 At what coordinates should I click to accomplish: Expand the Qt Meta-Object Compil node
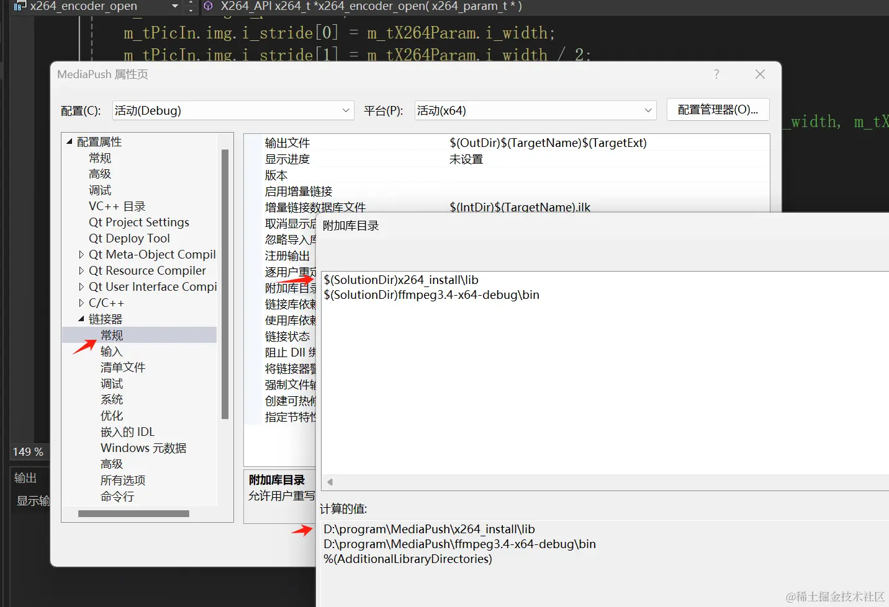click(x=81, y=254)
